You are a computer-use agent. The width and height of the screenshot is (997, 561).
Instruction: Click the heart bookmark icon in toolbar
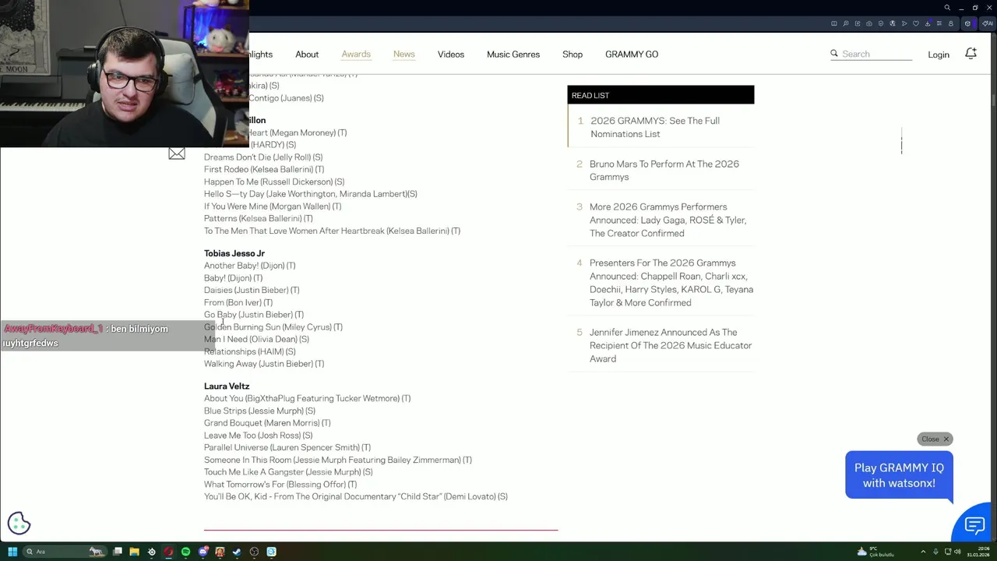(916, 23)
